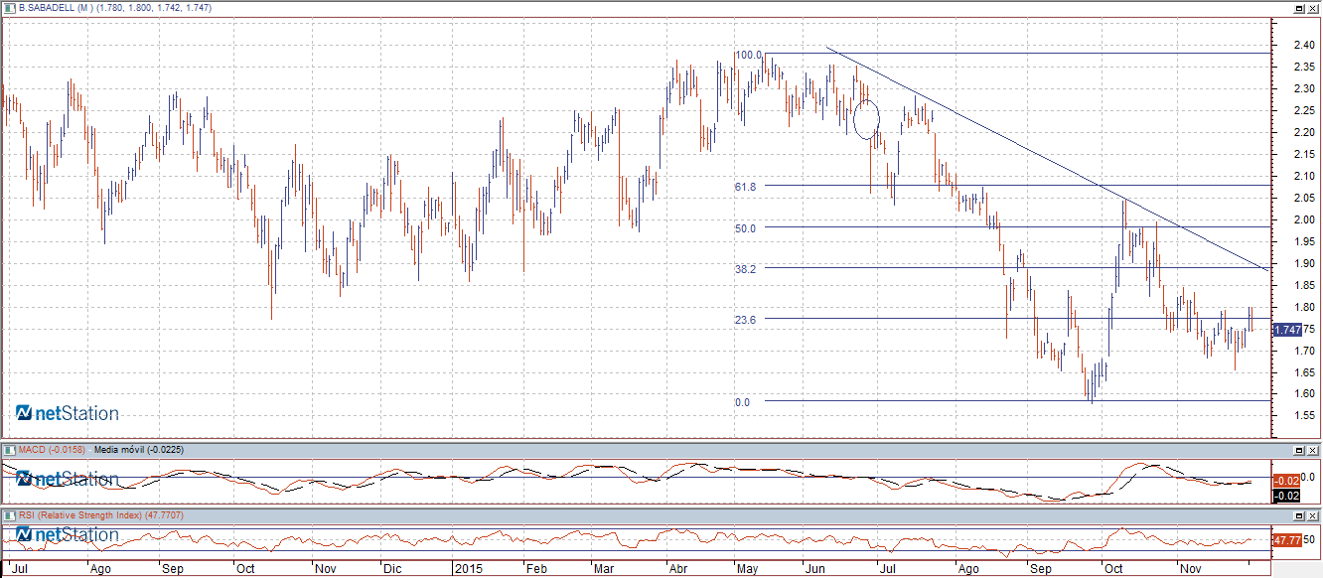Click the Fibonacci 23.6 level label
1323x578 pixels.
point(746,320)
